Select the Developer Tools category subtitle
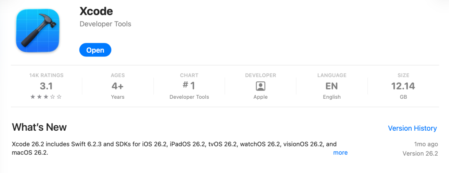The width and height of the screenshot is (449, 173). pyautogui.click(x=105, y=24)
